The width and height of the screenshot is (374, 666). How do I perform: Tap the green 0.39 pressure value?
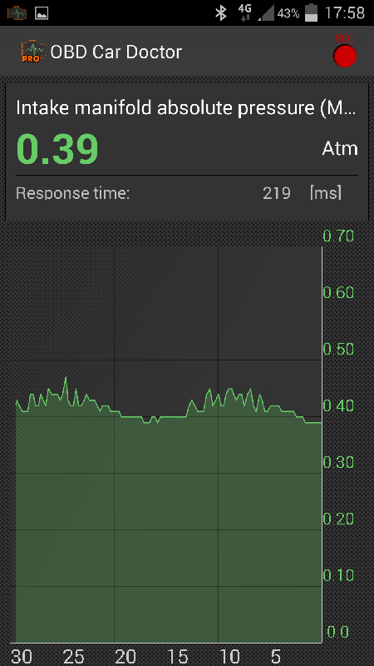(57, 149)
